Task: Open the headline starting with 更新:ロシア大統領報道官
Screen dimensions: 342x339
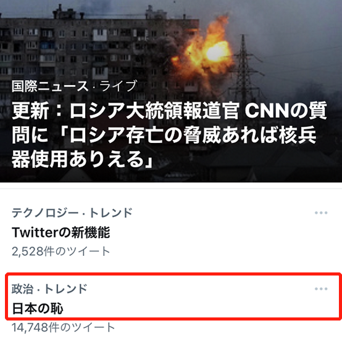Action: click(x=169, y=136)
